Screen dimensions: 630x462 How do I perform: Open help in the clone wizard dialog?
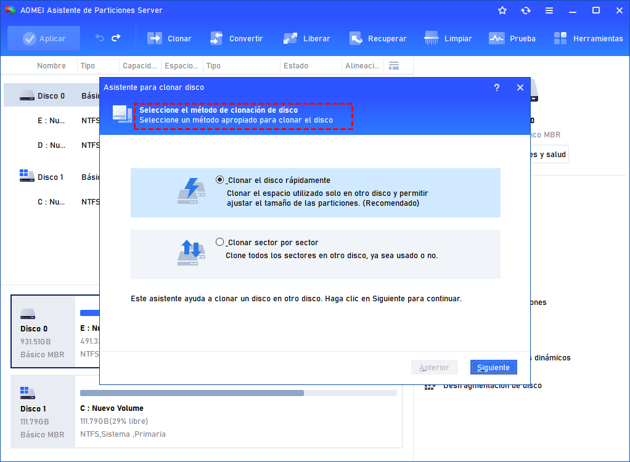click(497, 87)
